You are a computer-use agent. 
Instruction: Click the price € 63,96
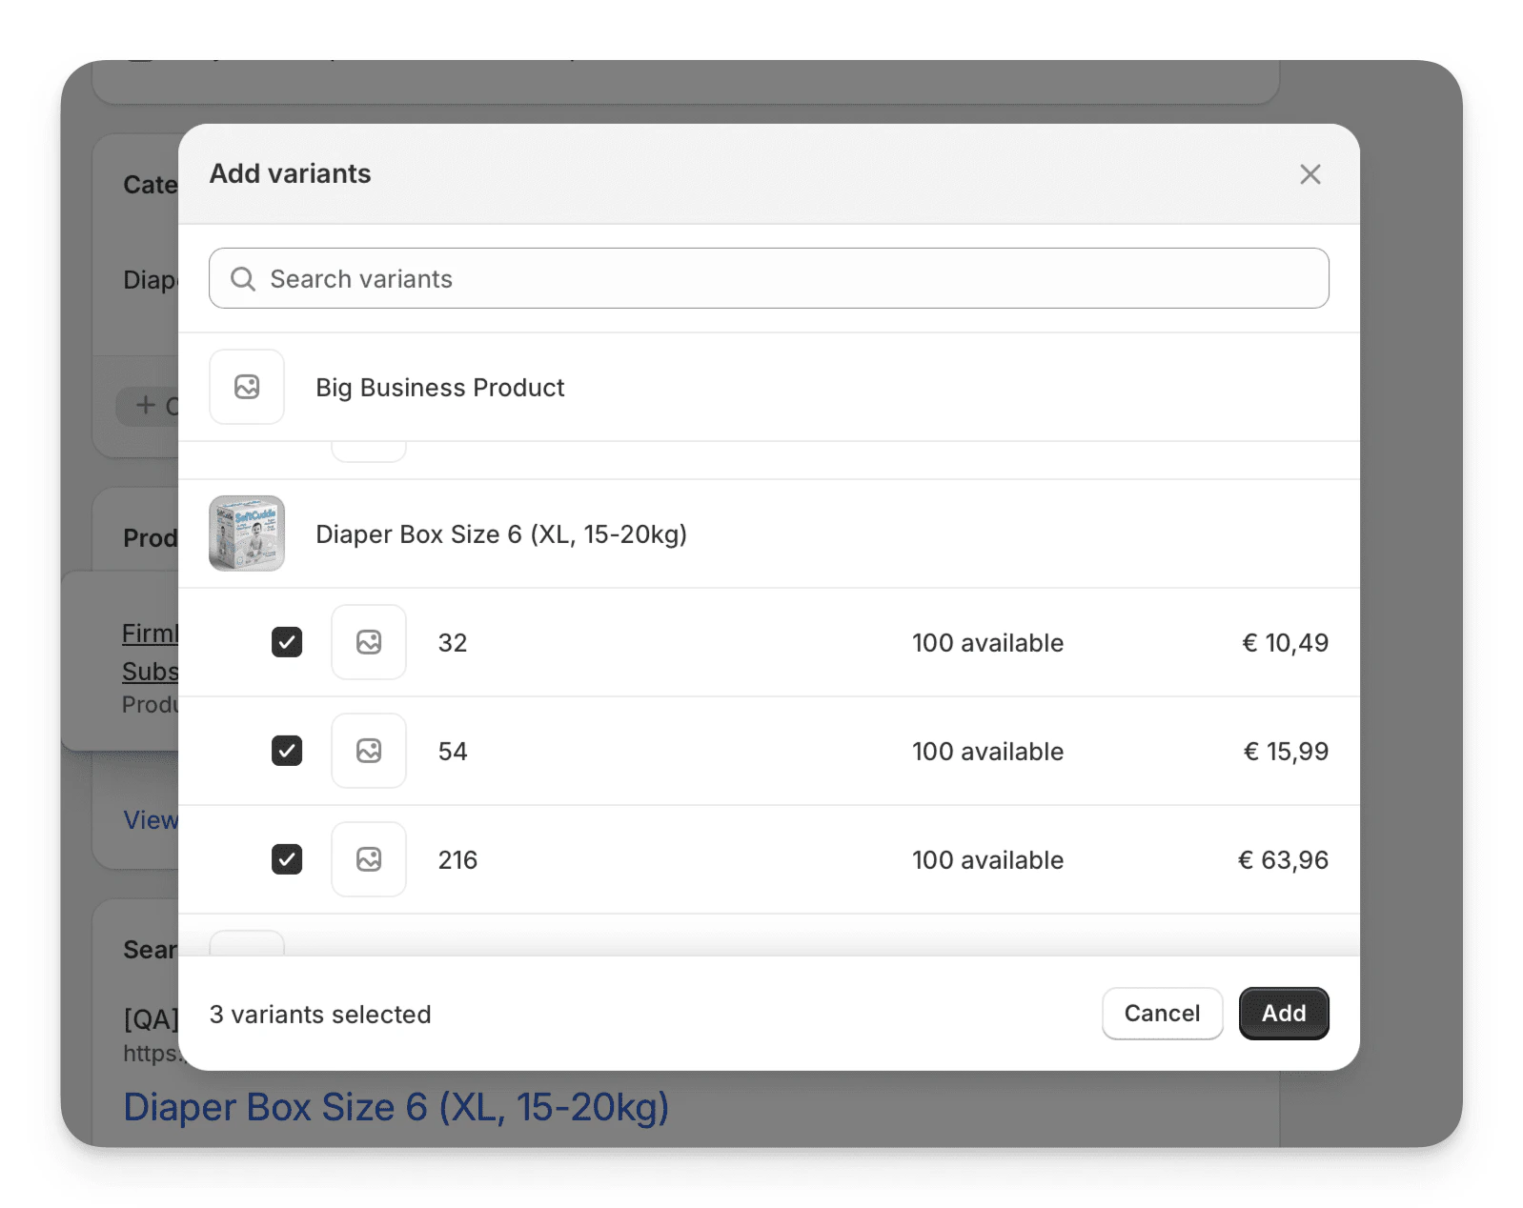(1283, 860)
